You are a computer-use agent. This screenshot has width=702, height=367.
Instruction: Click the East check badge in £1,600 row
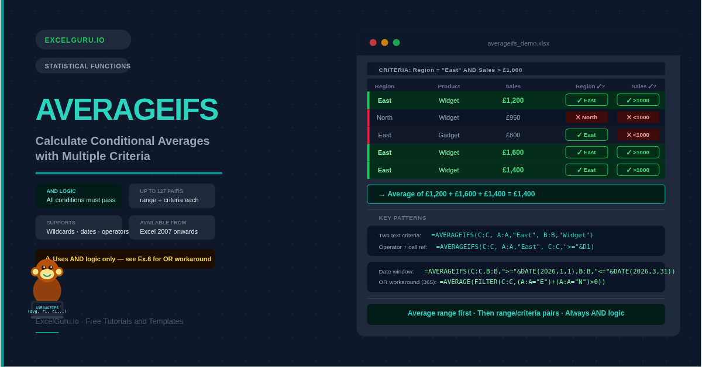pyautogui.click(x=586, y=153)
